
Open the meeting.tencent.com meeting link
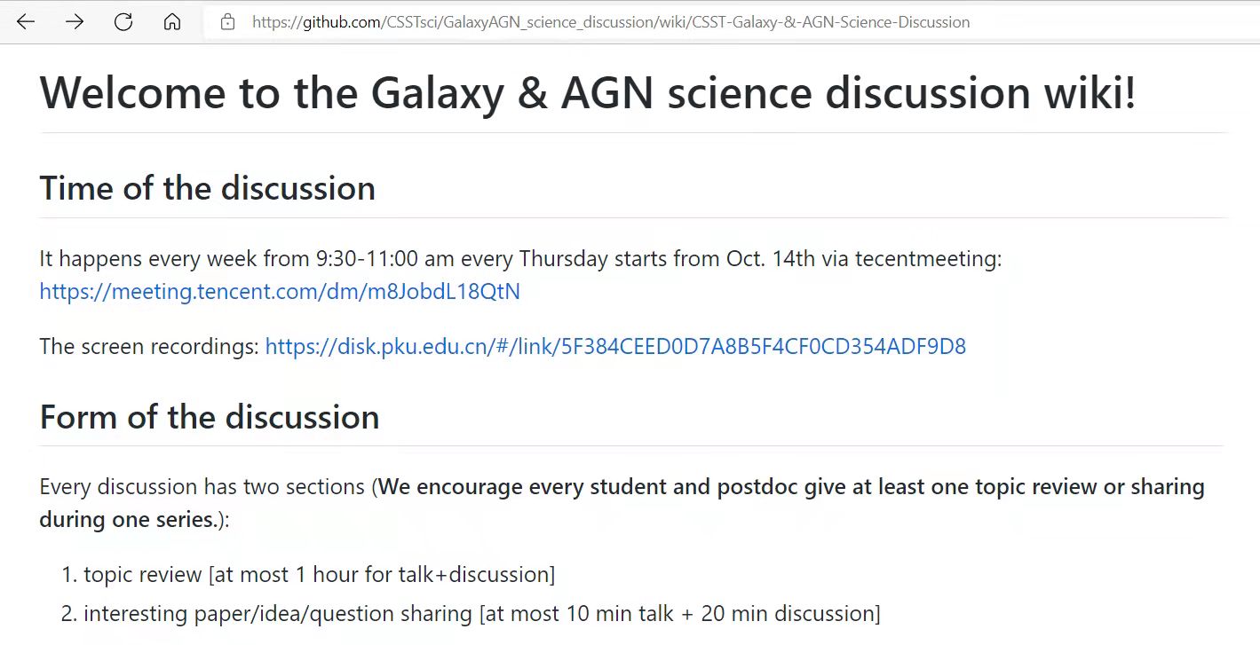[x=280, y=291]
